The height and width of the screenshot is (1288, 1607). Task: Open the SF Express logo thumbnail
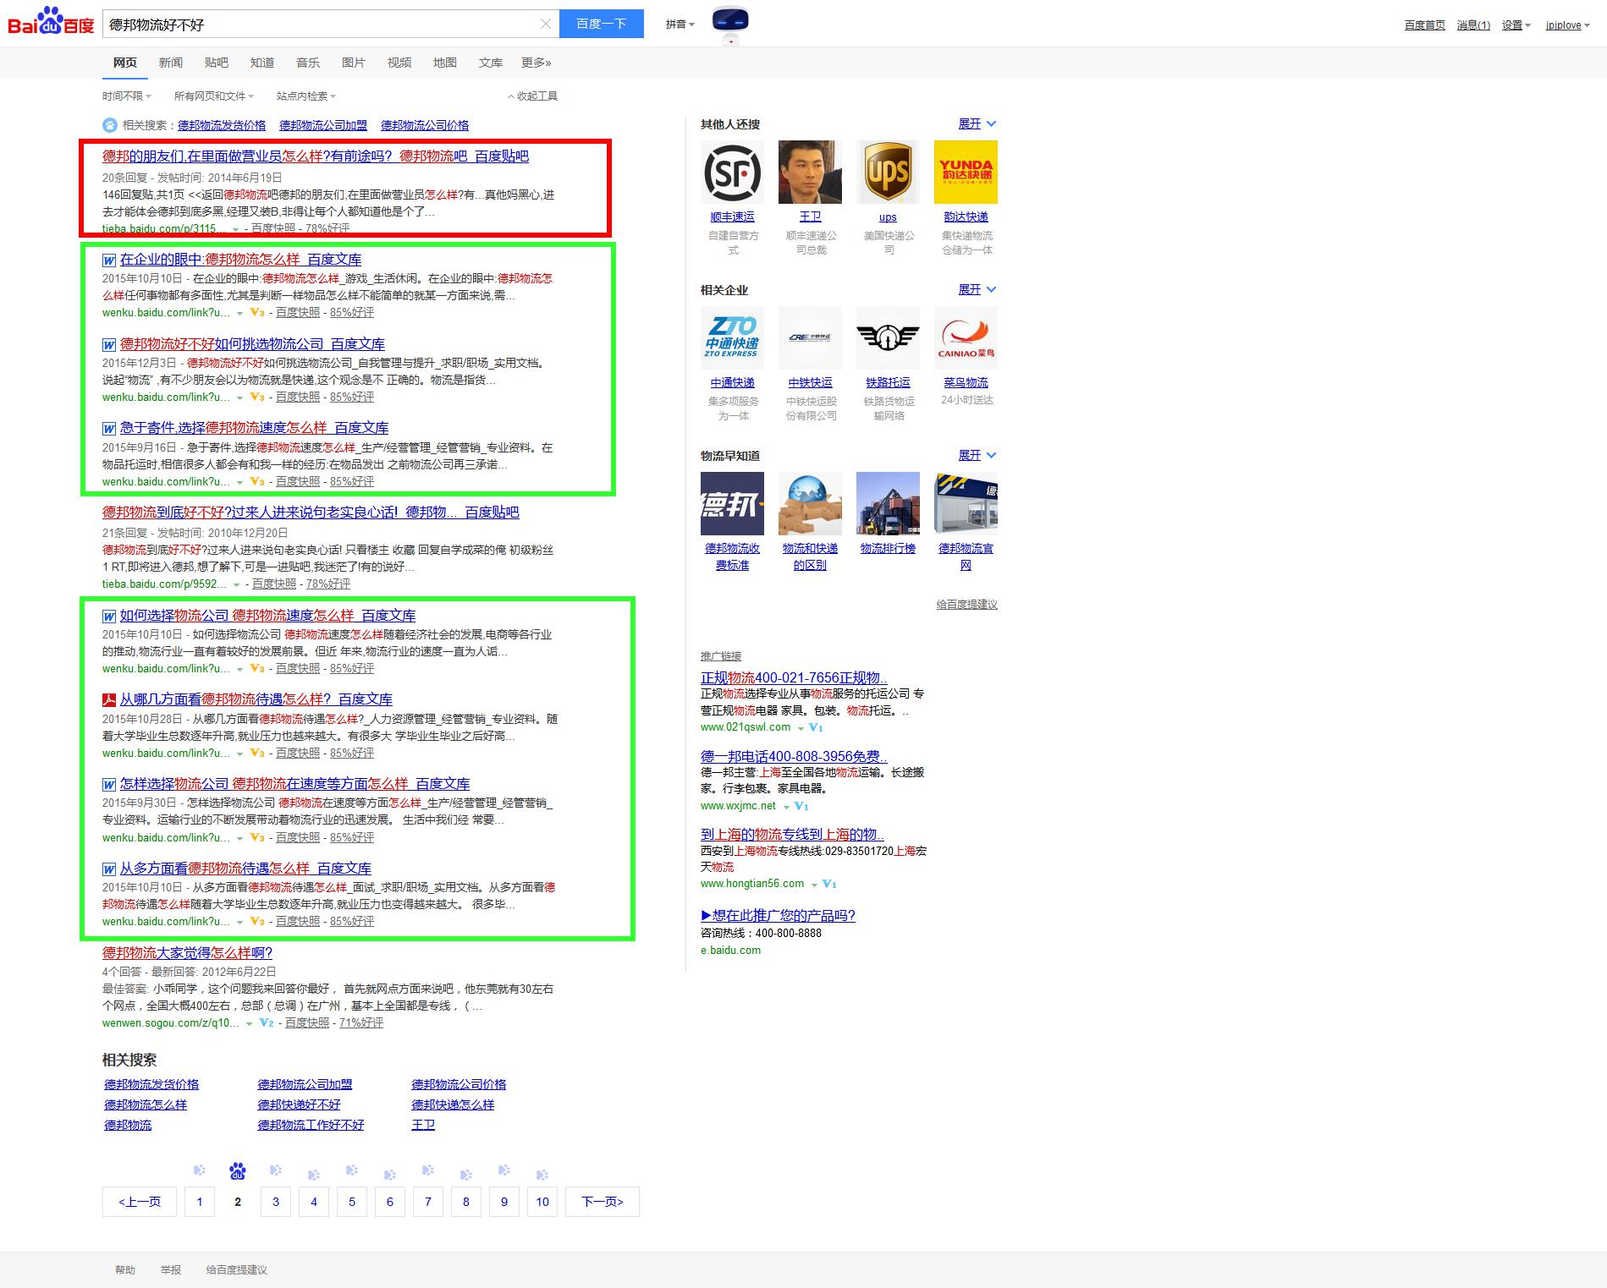pos(732,173)
